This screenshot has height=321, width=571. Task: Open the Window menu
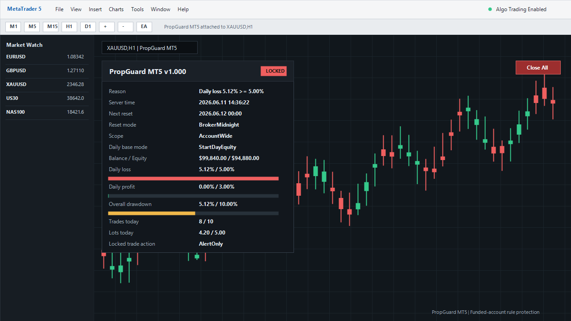(x=161, y=9)
